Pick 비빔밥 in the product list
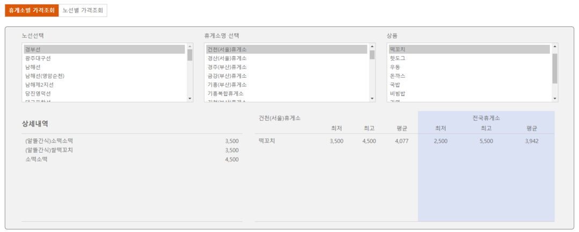 [470, 94]
